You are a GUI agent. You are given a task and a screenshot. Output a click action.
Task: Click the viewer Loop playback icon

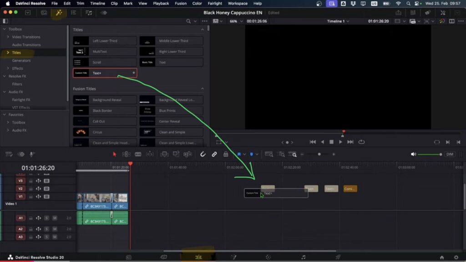pyautogui.click(x=361, y=142)
